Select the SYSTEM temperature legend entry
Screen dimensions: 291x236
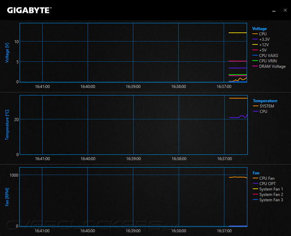pos(264,106)
